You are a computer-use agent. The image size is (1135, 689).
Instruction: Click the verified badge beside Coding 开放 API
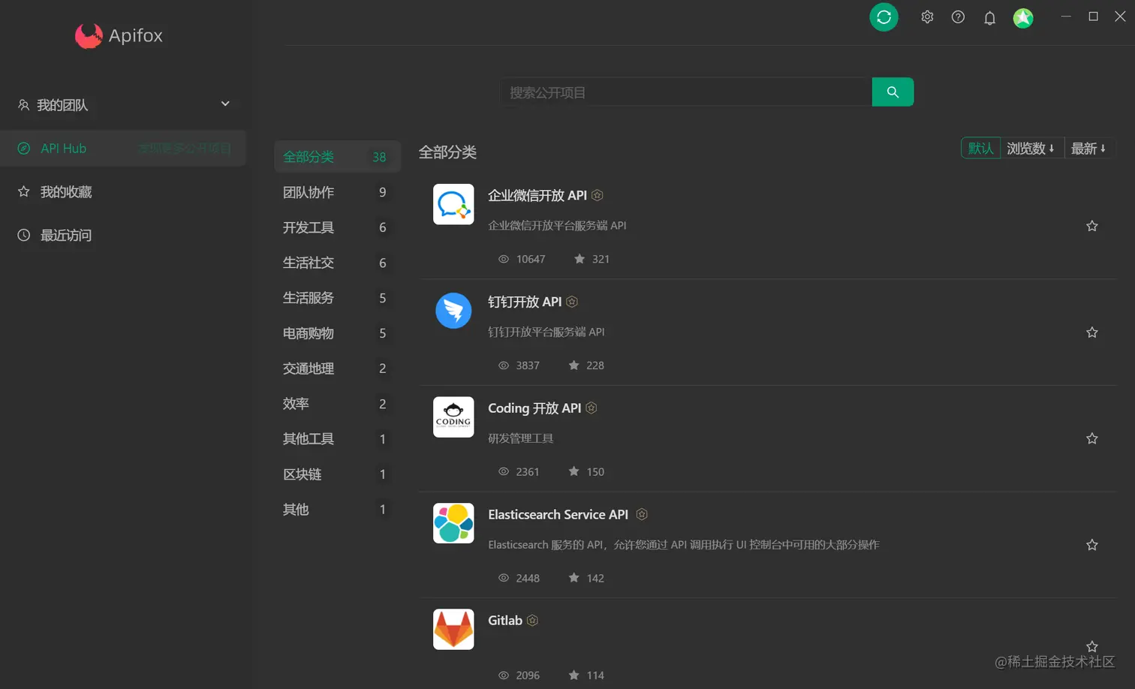(x=592, y=408)
